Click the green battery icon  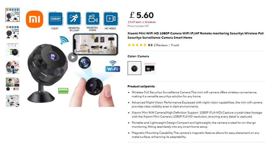pos(63,91)
